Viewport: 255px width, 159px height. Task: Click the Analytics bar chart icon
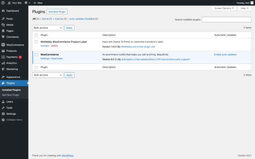tap(3, 63)
